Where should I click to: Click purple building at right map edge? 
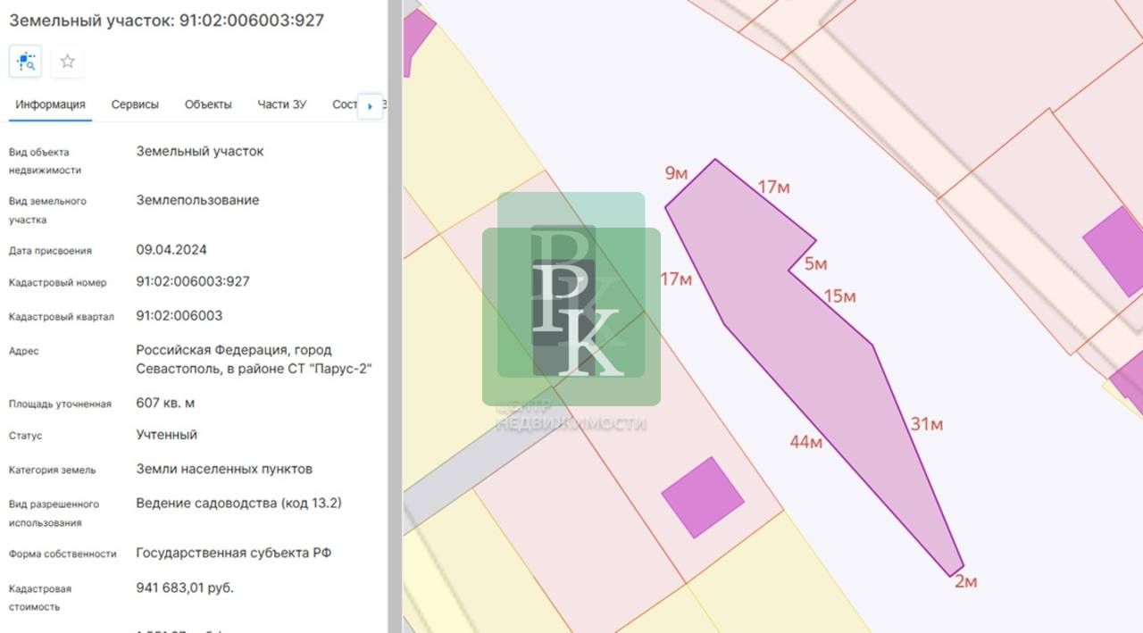(x=1114, y=251)
